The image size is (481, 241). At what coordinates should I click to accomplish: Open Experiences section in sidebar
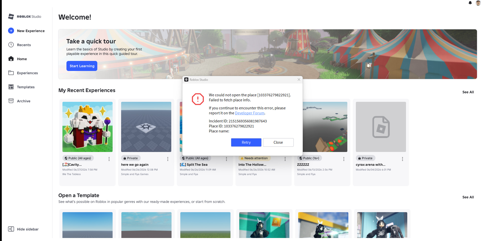coord(27,73)
